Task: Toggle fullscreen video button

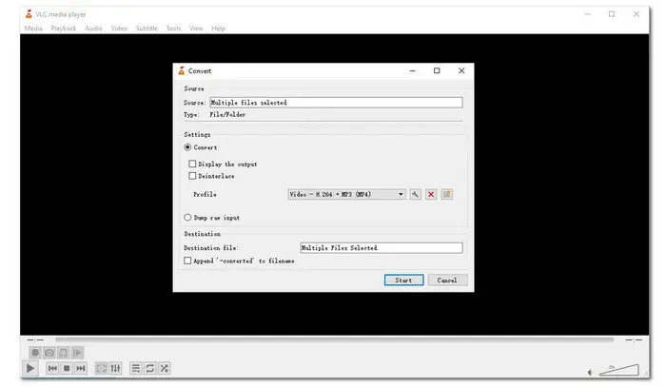Action: coord(101,368)
